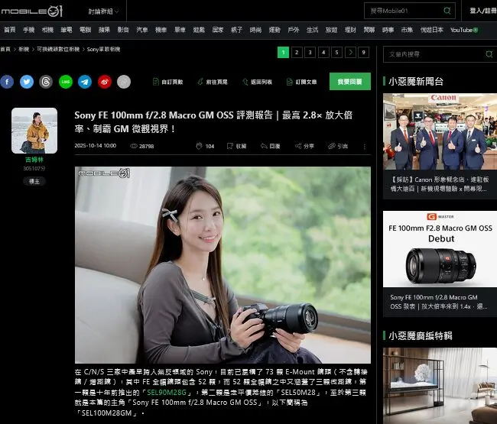Share the post on LINE

(x=66, y=82)
